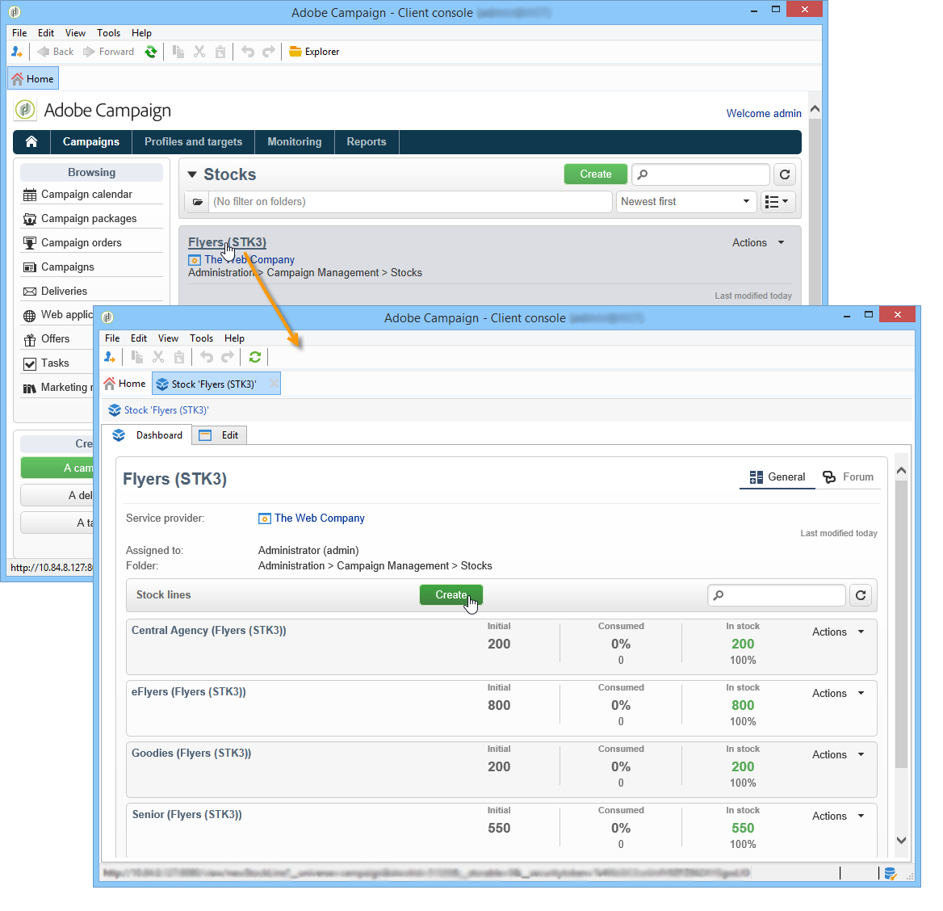Open Explorer from the rear window toolbar
943x911 pixels.
click(x=314, y=52)
